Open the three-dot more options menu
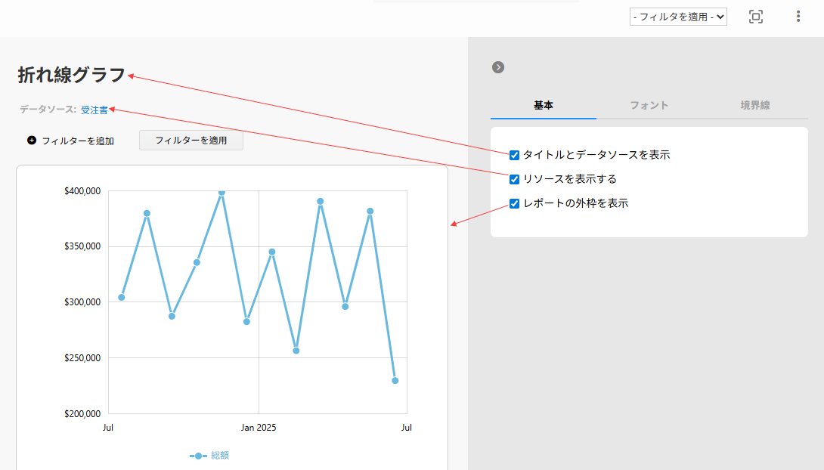 click(x=798, y=17)
